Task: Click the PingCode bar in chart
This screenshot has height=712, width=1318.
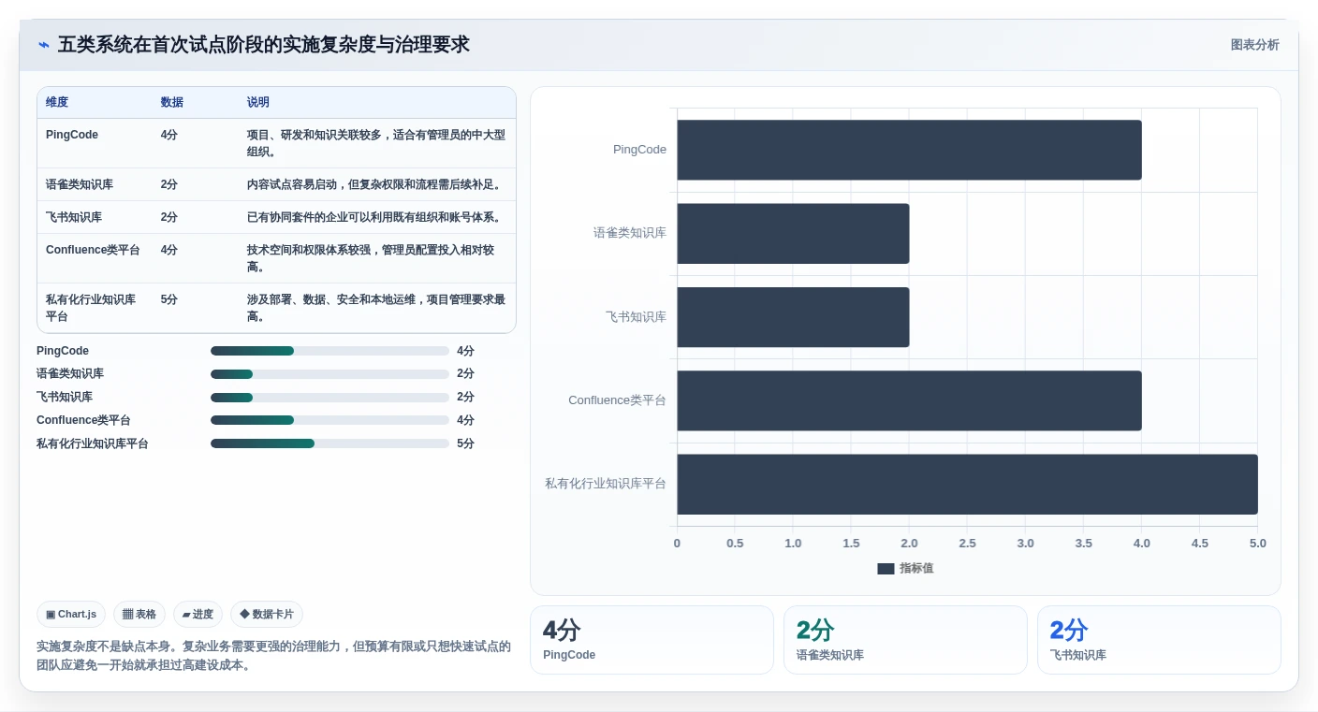Action: click(x=909, y=150)
